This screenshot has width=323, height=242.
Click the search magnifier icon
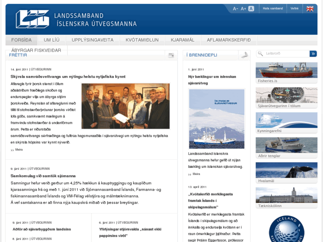point(260,54)
